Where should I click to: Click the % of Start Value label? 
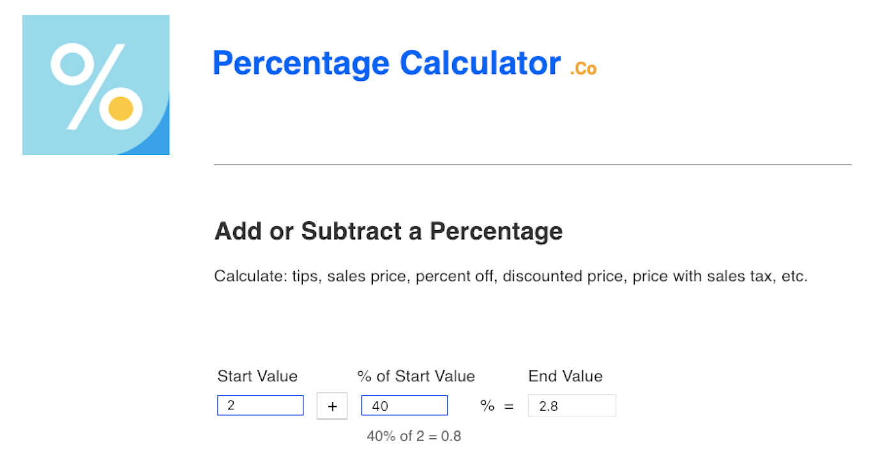pos(416,376)
